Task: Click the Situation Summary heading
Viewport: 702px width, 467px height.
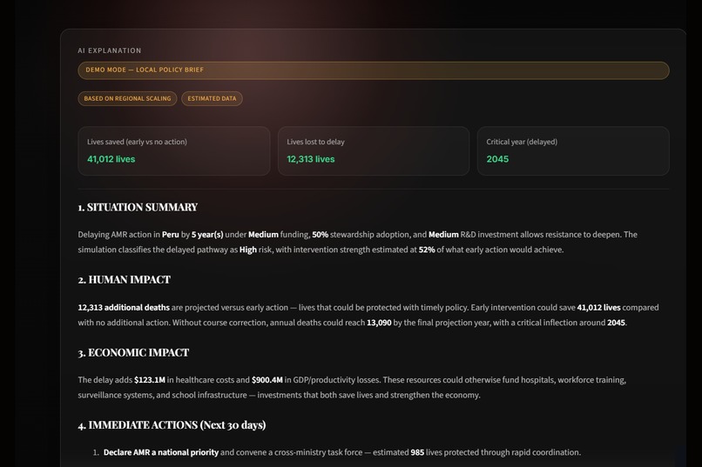Action: click(x=138, y=207)
